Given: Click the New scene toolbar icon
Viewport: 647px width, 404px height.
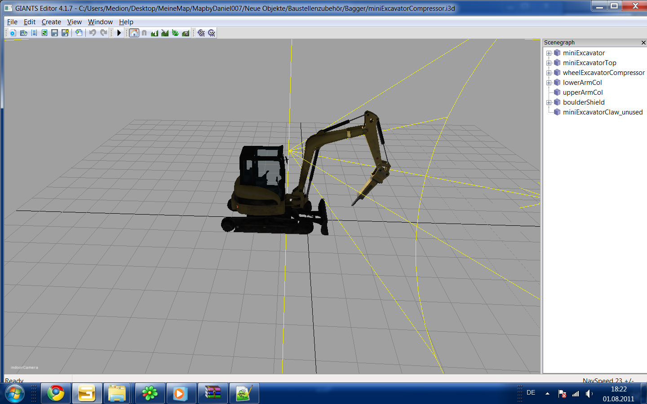Looking at the screenshot, I should click(x=13, y=33).
